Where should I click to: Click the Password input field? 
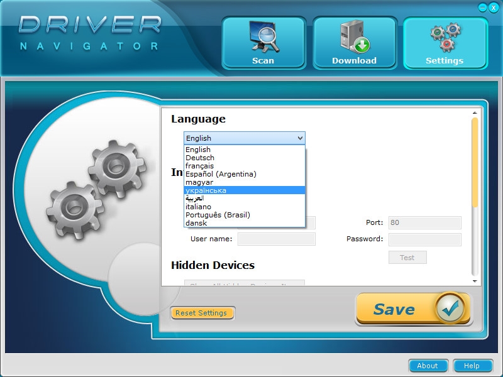coord(425,239)
